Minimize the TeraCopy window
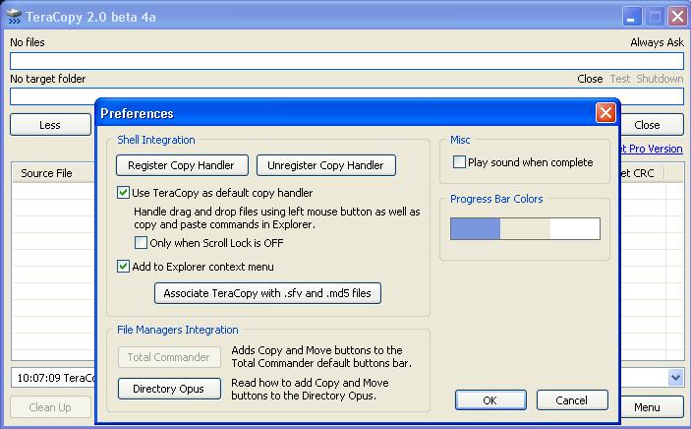This screenshot has width=691, height=429. pos(631,17)
